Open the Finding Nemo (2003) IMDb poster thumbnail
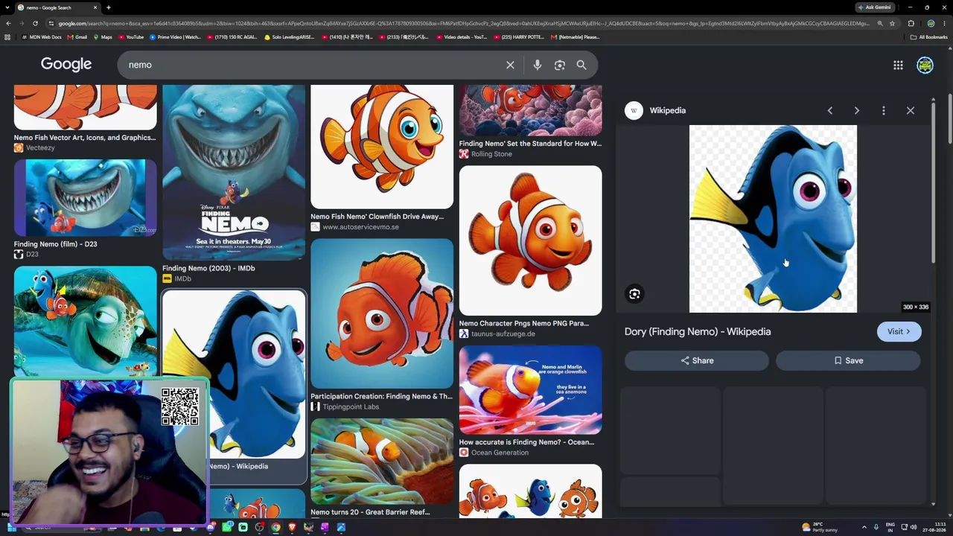 (x=234, y=172)
